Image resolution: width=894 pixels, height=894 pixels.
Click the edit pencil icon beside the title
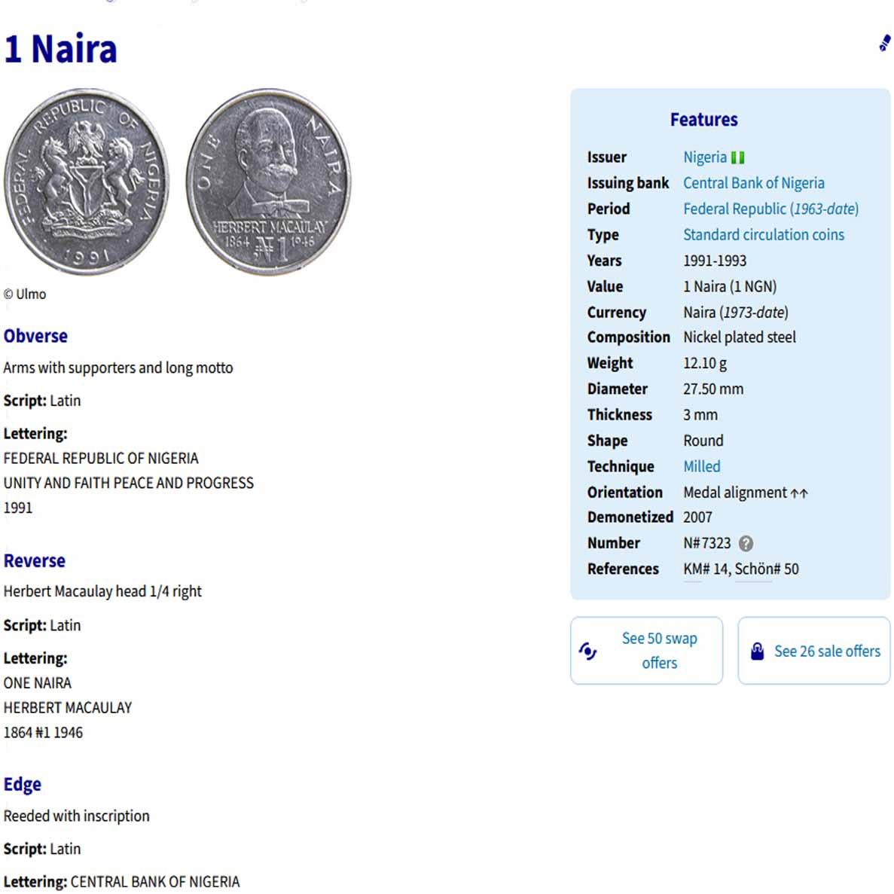coord(885,44)
